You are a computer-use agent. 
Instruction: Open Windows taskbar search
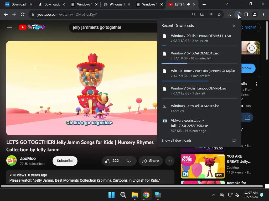coord(123,195)
